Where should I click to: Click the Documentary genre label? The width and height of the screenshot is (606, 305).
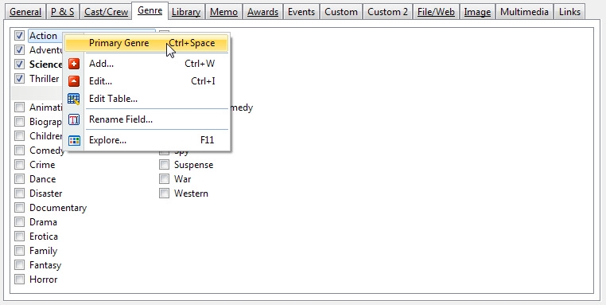click(x=58, y=208)
